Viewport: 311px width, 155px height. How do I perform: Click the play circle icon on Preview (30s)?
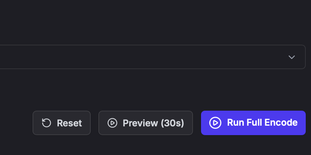(x=112, y=123)
